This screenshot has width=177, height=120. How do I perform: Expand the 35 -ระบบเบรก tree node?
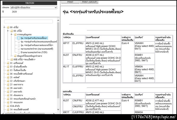pos(4,102)
